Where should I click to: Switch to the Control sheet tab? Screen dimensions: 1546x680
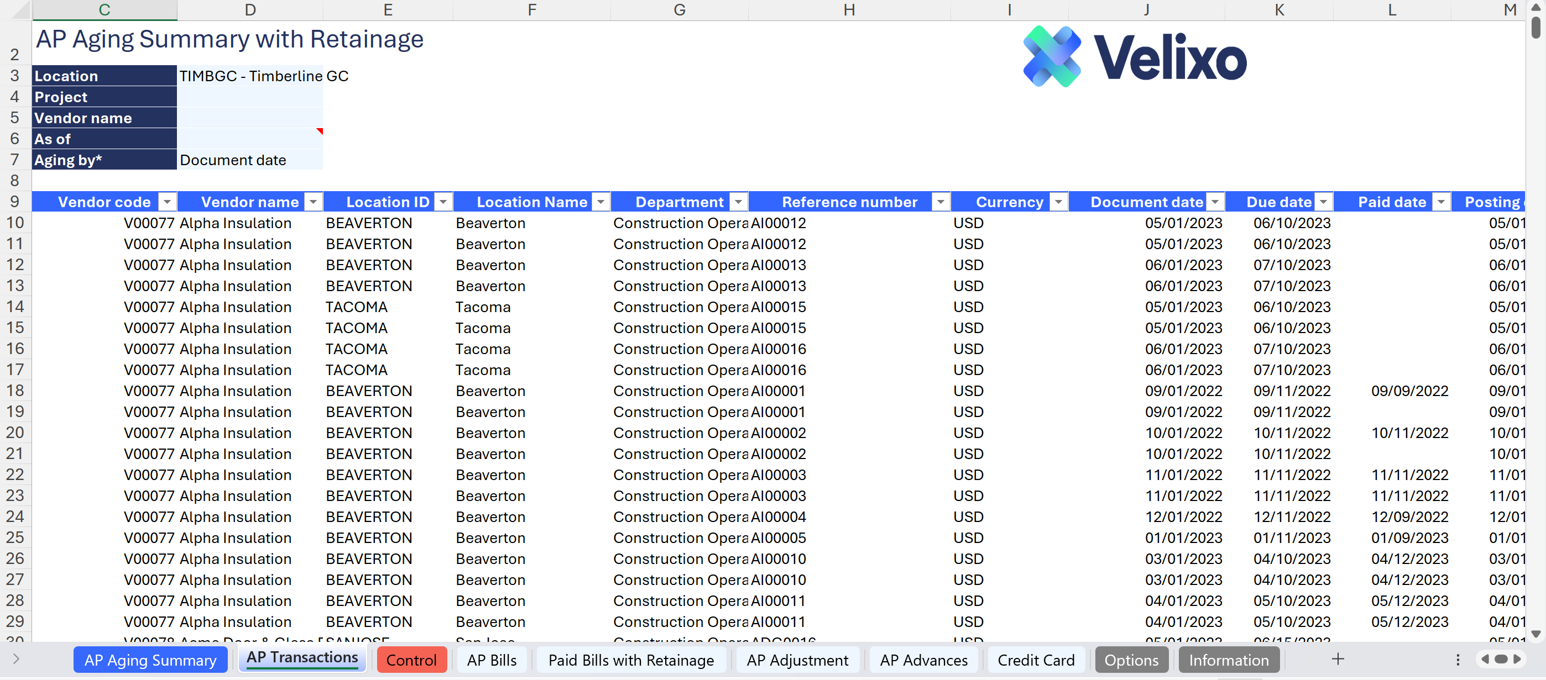pyautogui.click(x=411, y=660)
